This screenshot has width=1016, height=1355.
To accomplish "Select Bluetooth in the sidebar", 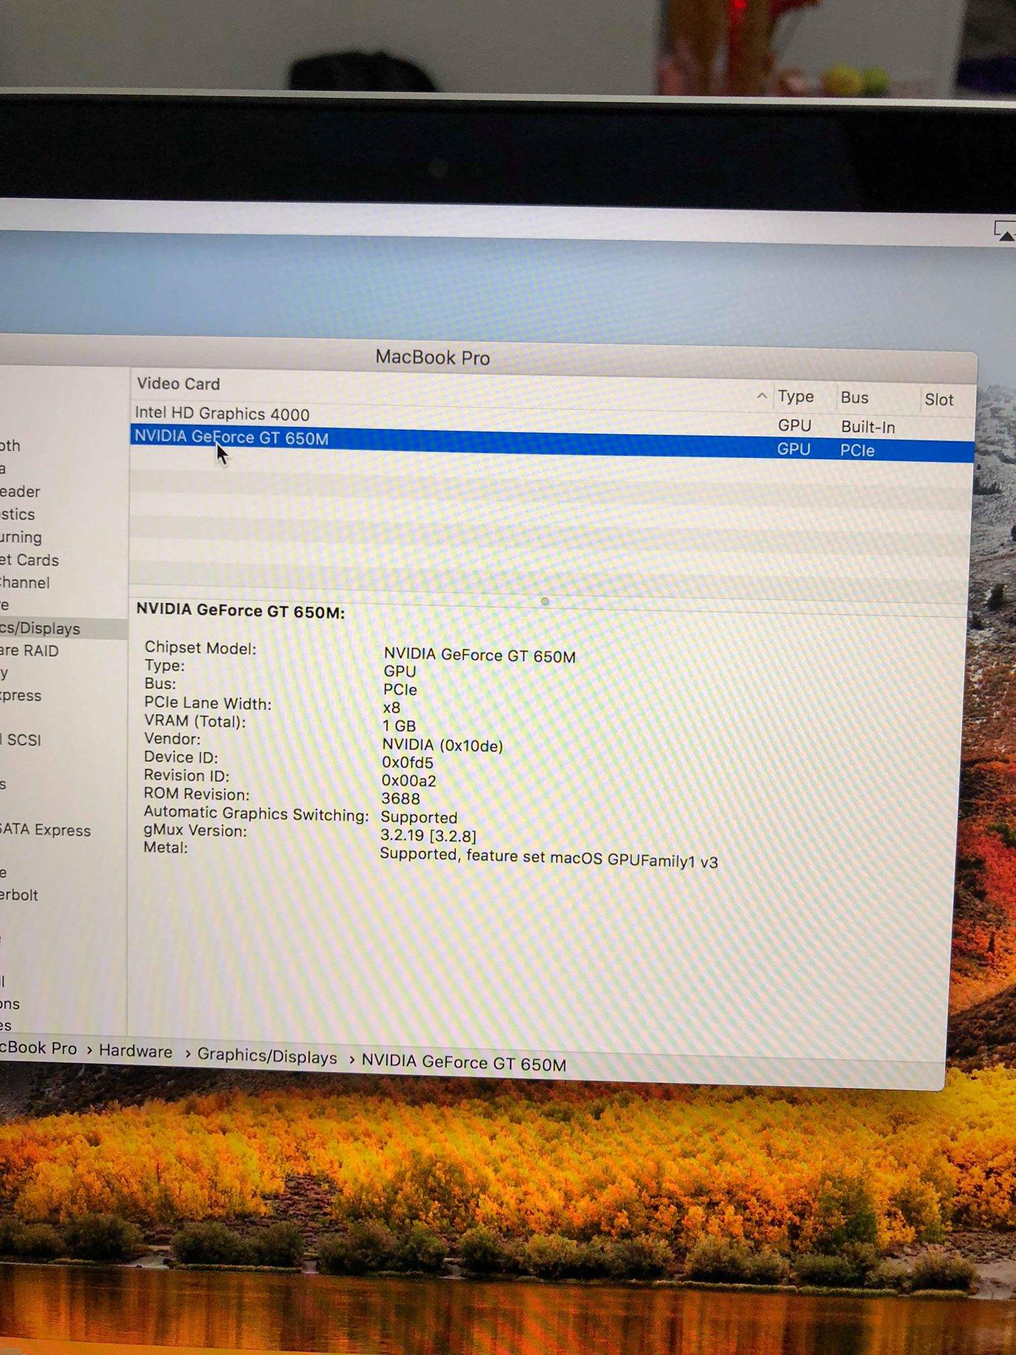I will [x=11, y=446].
